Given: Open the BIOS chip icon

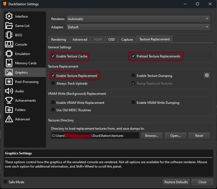Looking at the screenshot, I should (x=9, y=35).
